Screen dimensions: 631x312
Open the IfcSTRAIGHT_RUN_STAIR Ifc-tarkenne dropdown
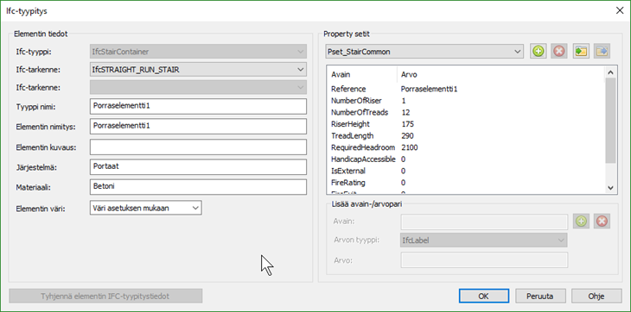198,69
